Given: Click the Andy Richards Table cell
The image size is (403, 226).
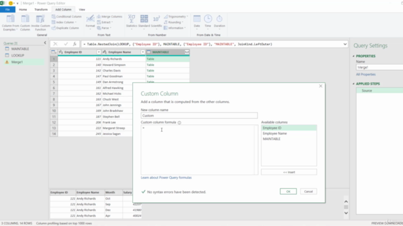Looking at the screenshot, I should (167, 59).
